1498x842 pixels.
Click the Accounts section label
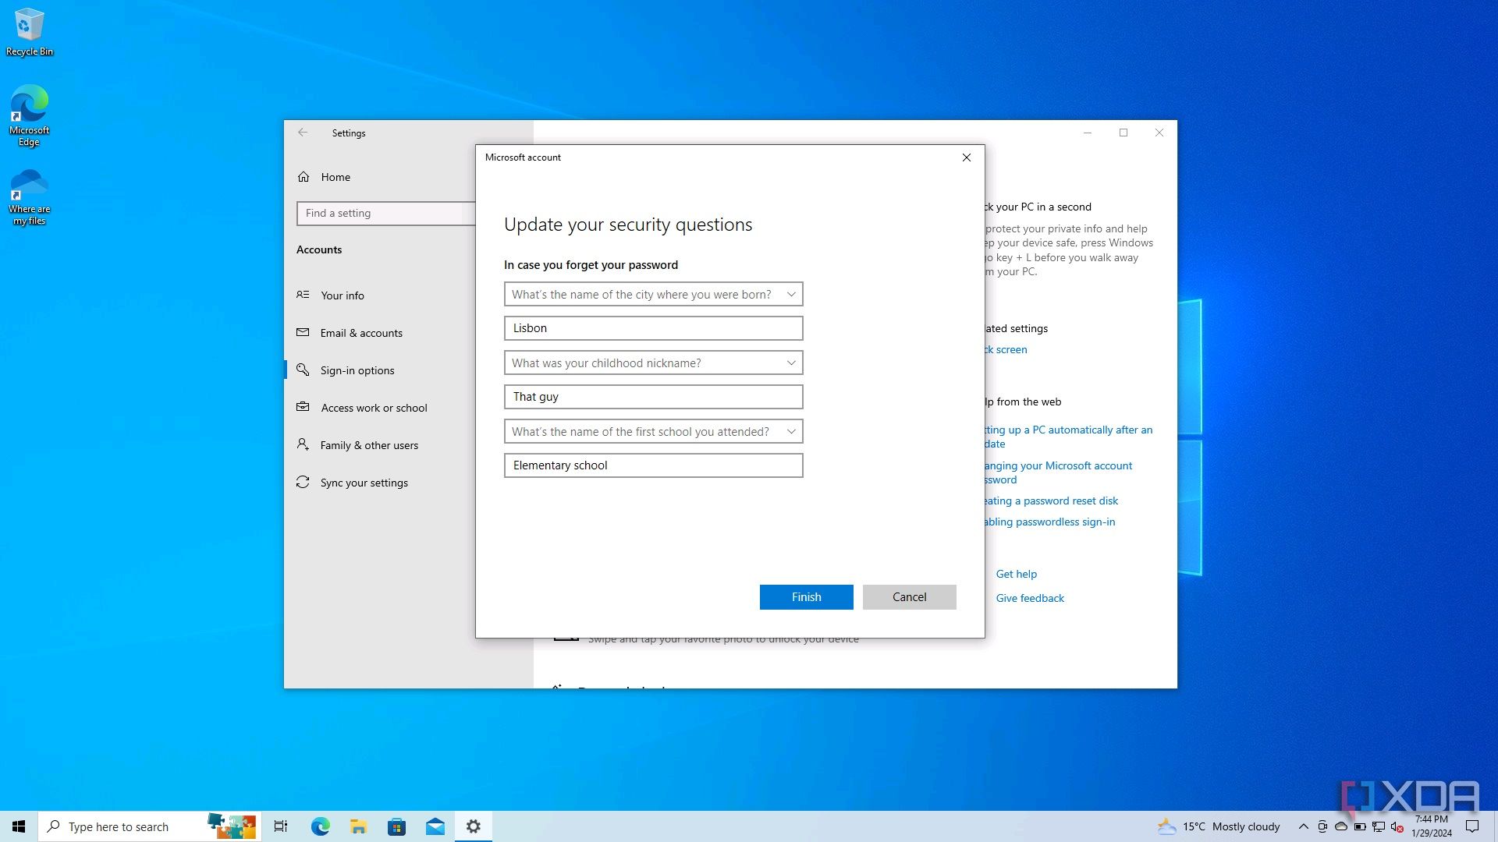319,249
